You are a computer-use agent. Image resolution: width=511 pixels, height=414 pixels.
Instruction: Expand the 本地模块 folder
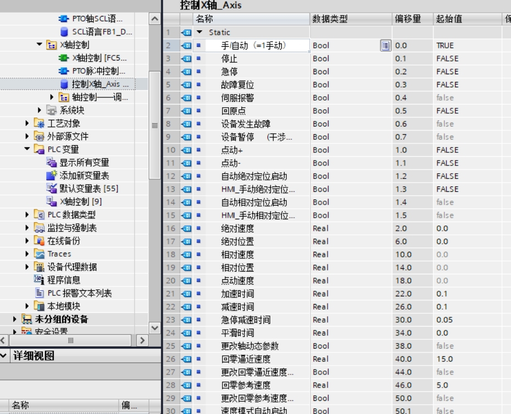(27, 306)
